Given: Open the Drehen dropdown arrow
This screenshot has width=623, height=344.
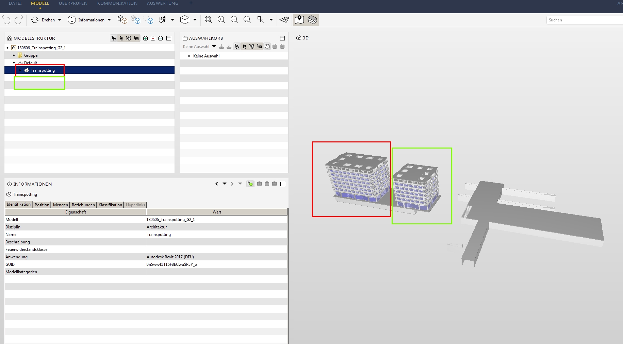Looking at the screenshot, I should (x=60, y=20).
